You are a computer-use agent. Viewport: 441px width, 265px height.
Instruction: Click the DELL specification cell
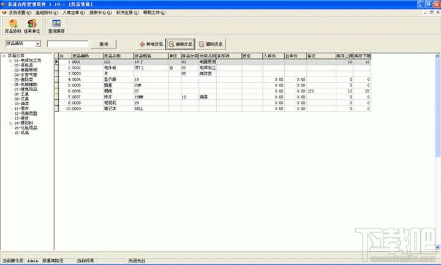pyautogui.click(x=151, y=108)
